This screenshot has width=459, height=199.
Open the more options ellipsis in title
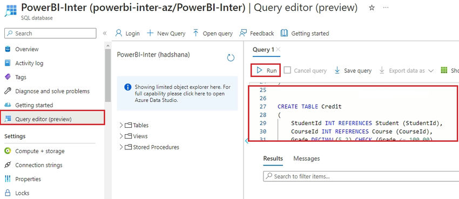tap(386, 8)
